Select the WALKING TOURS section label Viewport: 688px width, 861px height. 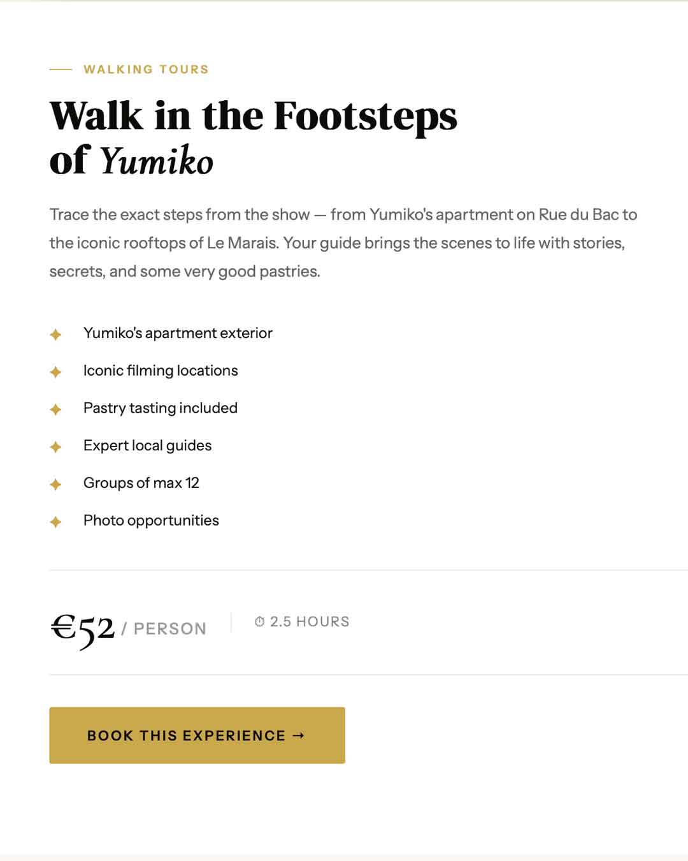point(146,70)
